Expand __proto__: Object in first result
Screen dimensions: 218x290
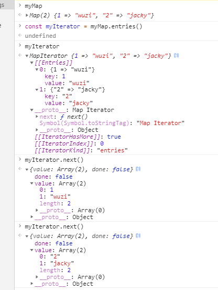pyautogui.click(x=32, y=217)
